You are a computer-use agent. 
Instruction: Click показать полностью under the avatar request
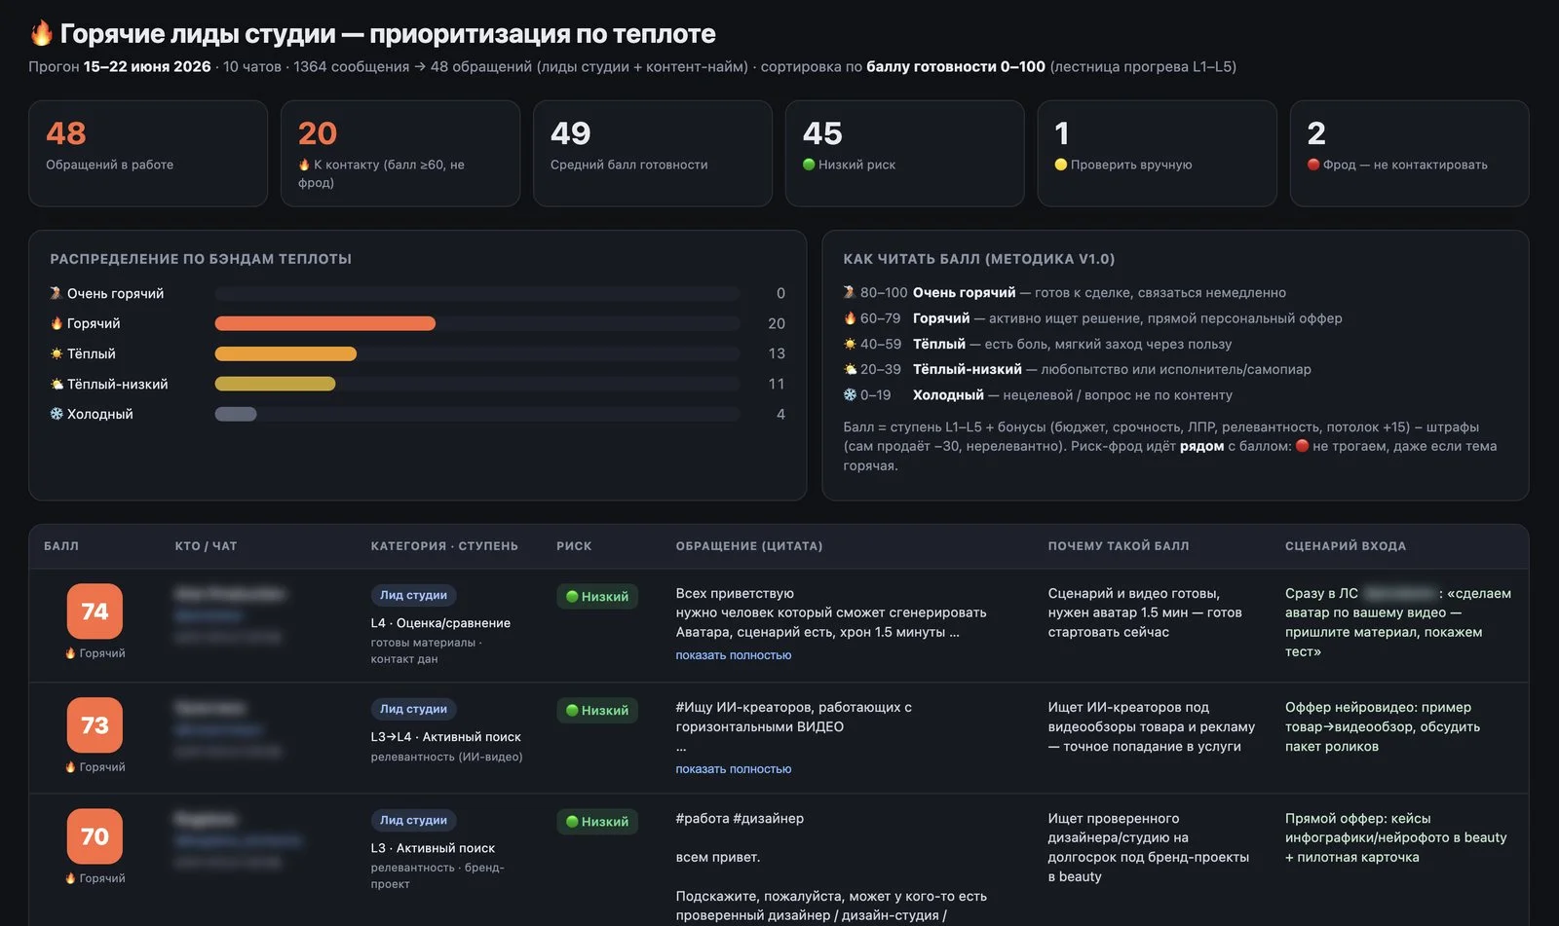[734, 655]
